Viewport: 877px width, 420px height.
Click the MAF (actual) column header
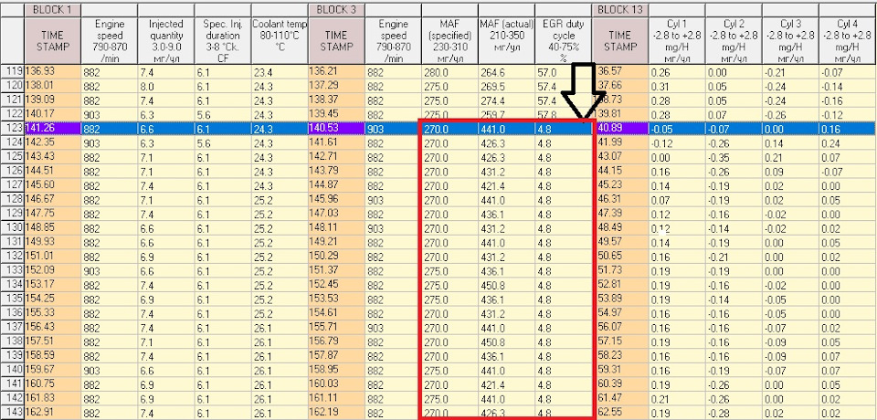pyautogui.click(x=506, y=41)
